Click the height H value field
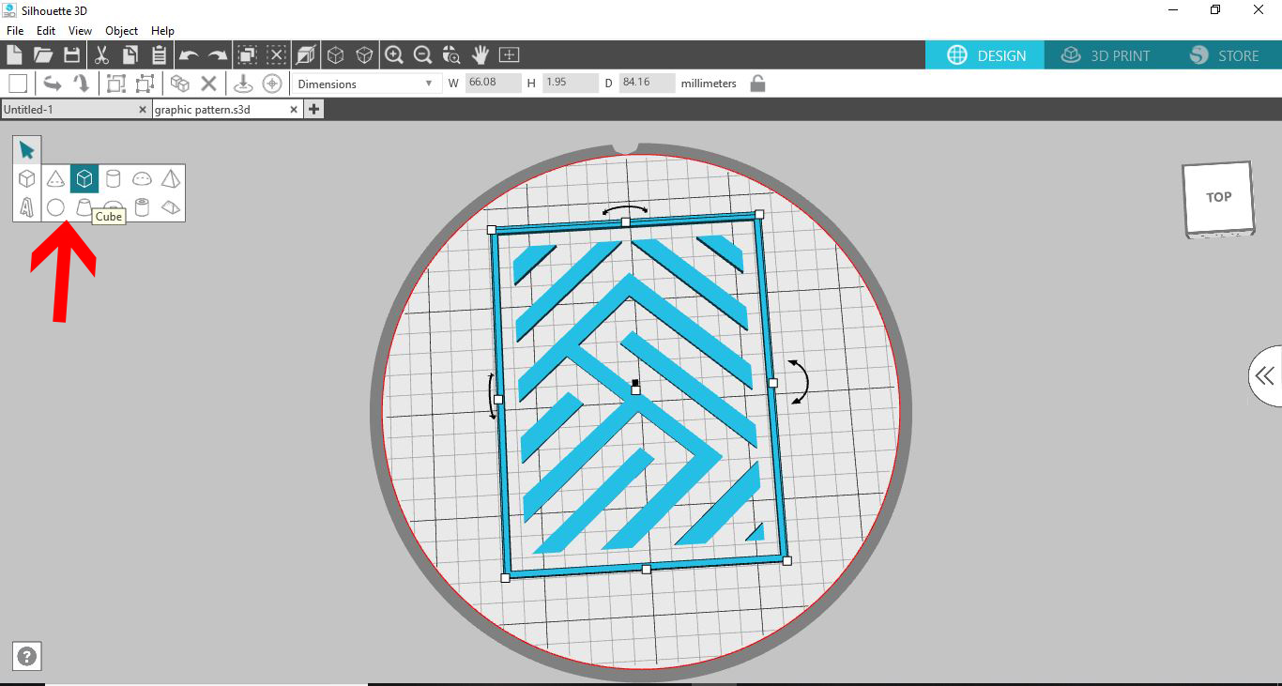The height and width of the screenshot is (686, 1282). [570, 84]
